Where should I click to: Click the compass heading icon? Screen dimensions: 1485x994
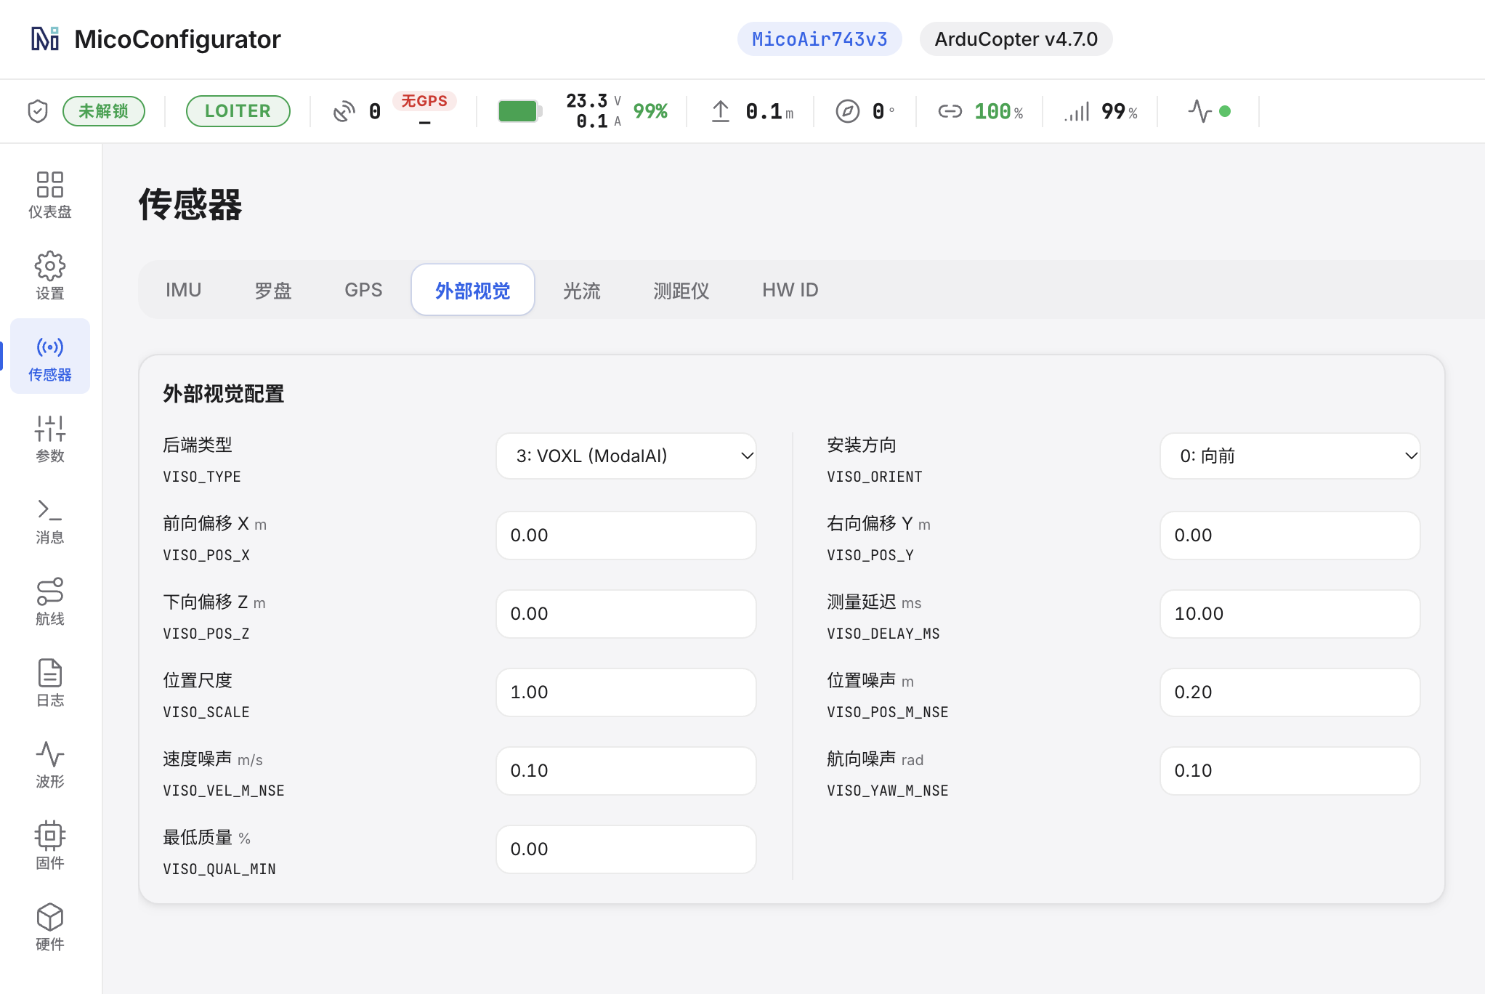tap(848, 111)
